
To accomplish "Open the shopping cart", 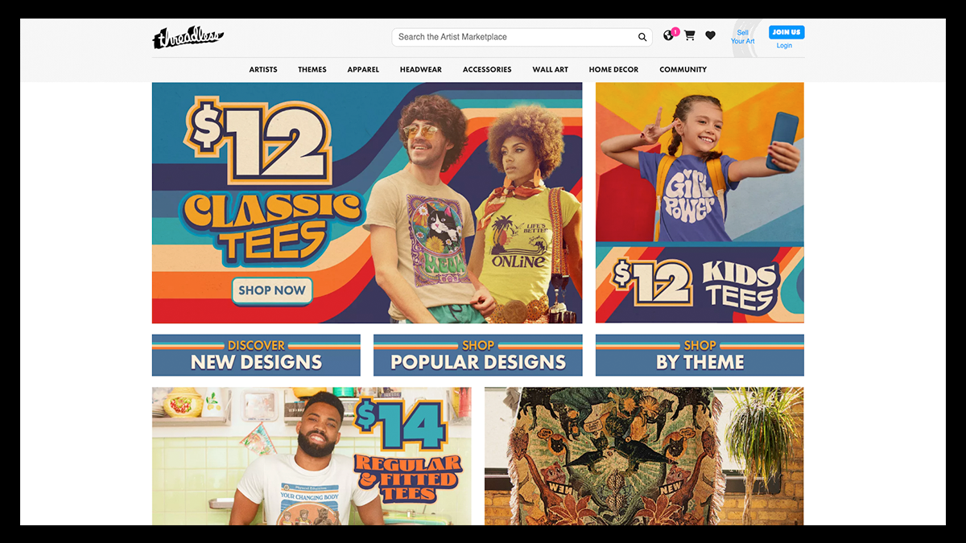I will (x=690, y=35).
